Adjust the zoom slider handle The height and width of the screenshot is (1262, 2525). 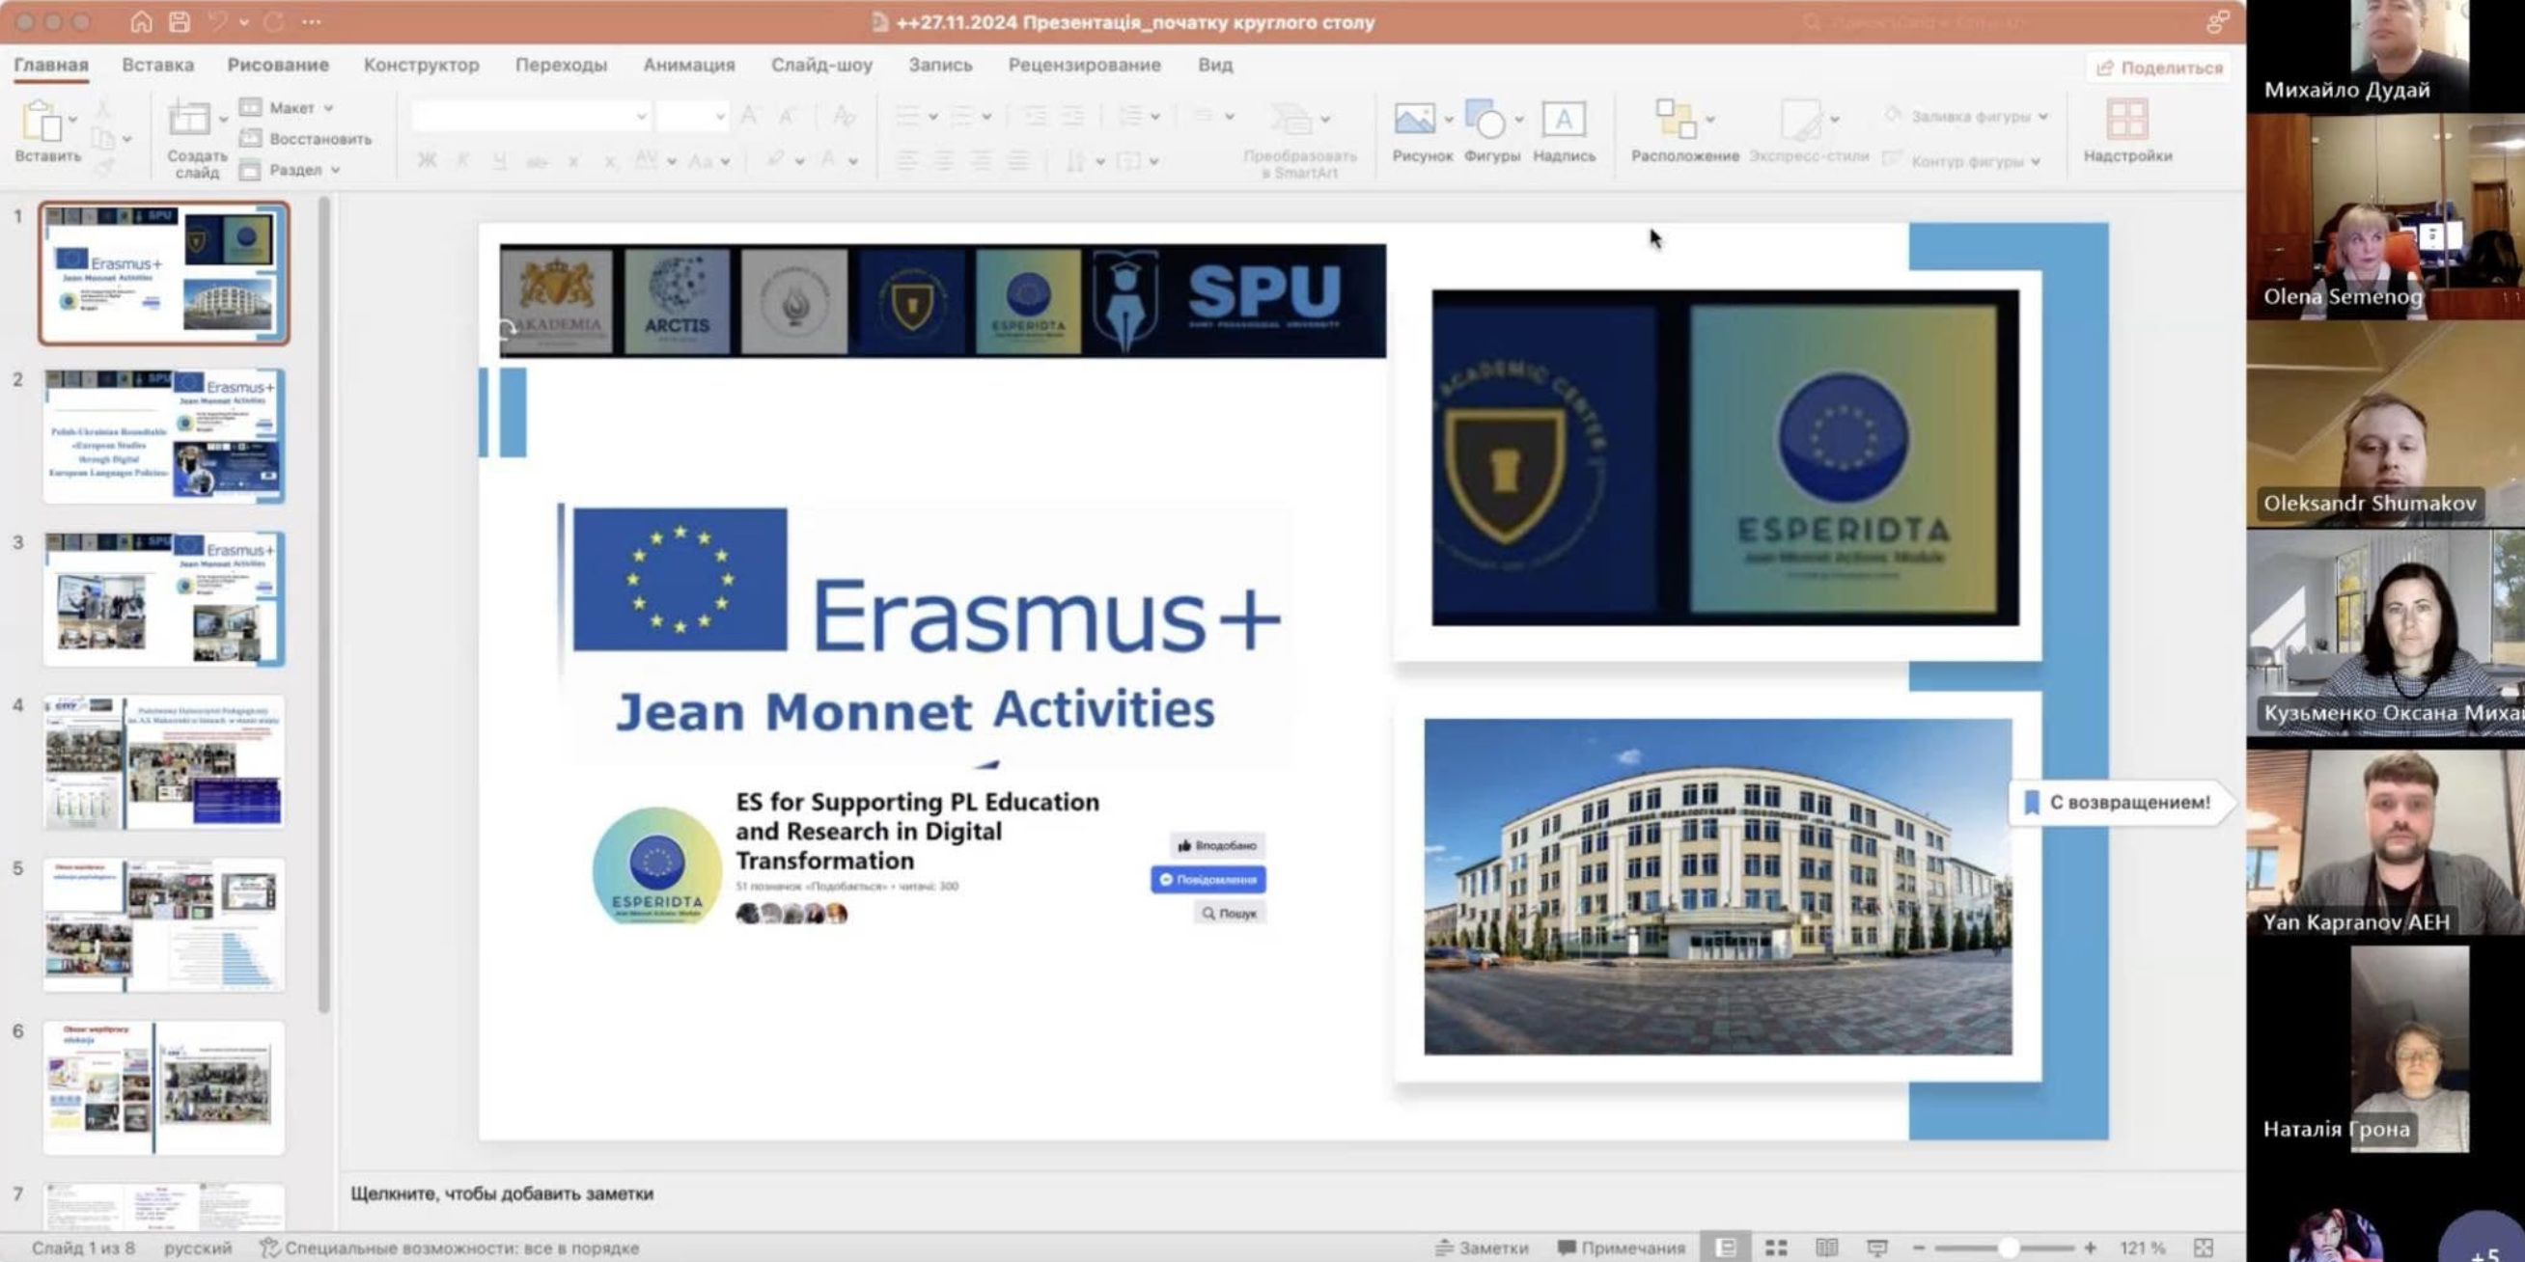(2008, 1248)
